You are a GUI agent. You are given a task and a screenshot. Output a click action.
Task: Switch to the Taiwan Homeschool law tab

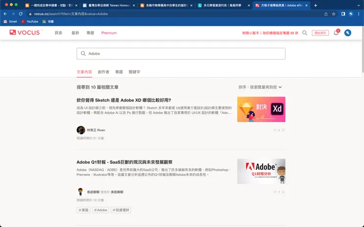(109, 5)
